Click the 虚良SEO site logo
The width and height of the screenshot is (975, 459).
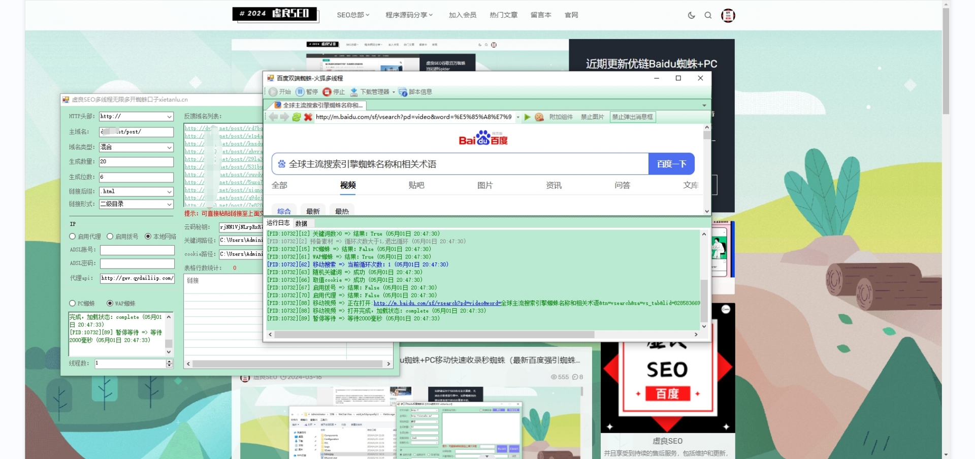275,14
